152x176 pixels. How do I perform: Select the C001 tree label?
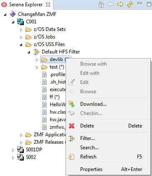point(31,22)
